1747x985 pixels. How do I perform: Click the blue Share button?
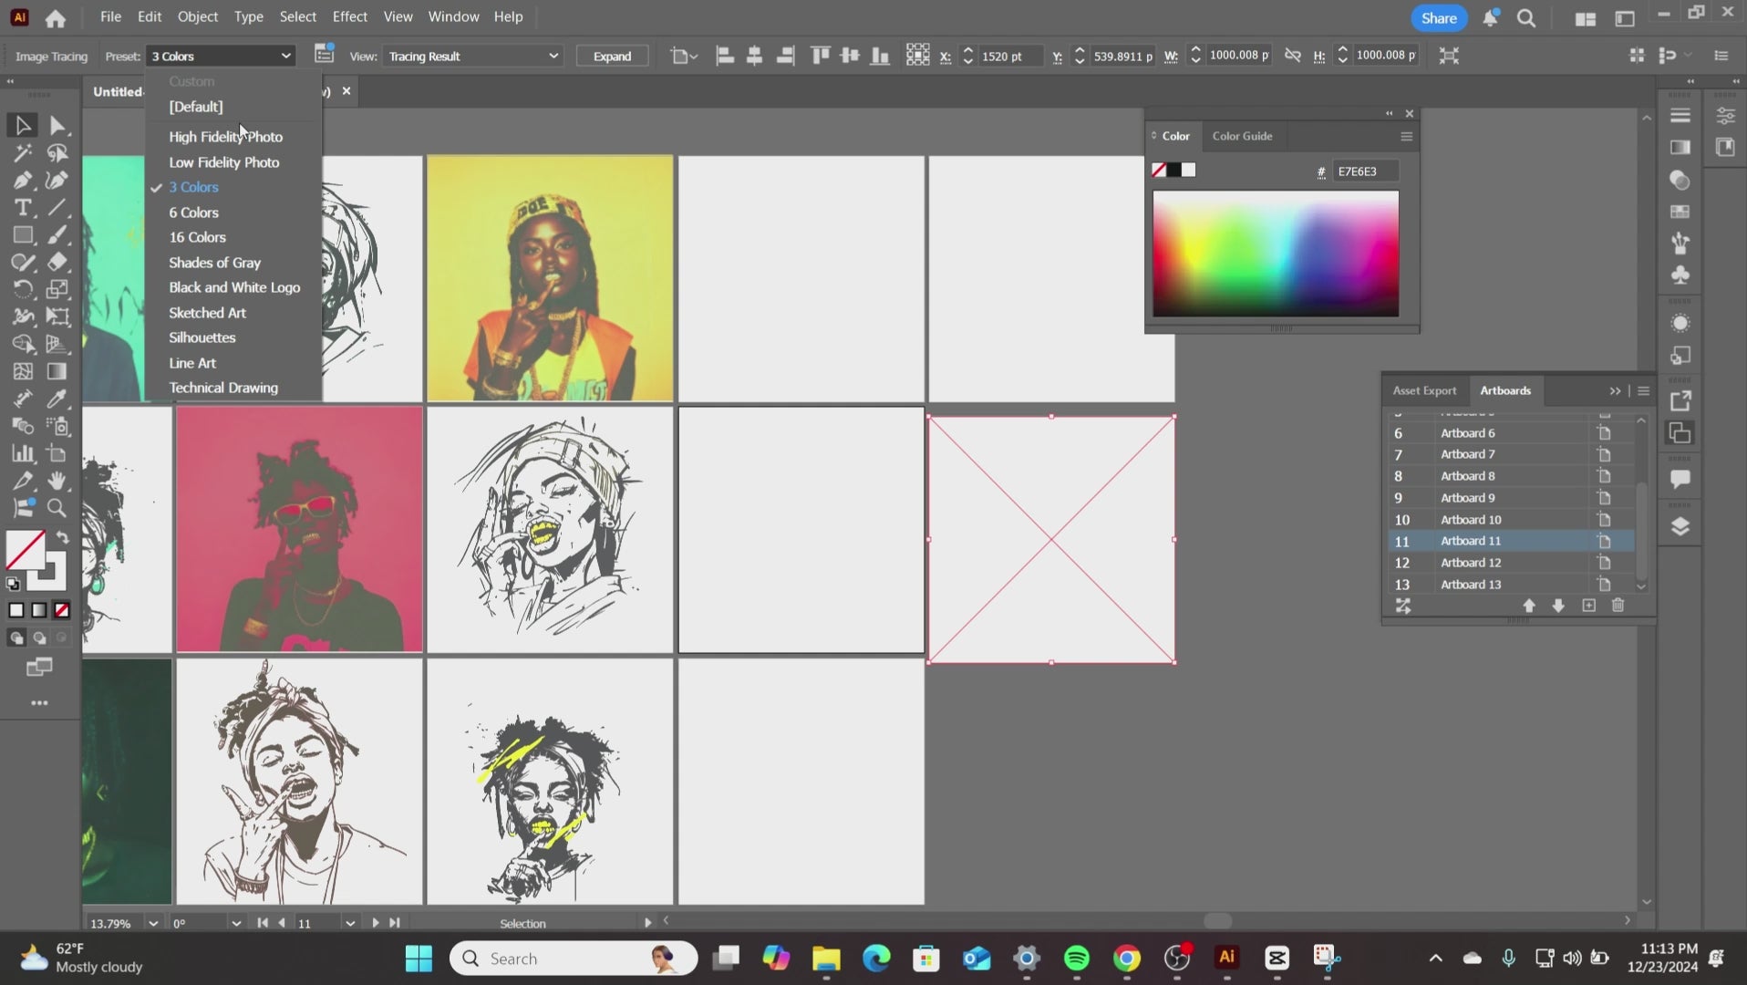[1438, 17]
